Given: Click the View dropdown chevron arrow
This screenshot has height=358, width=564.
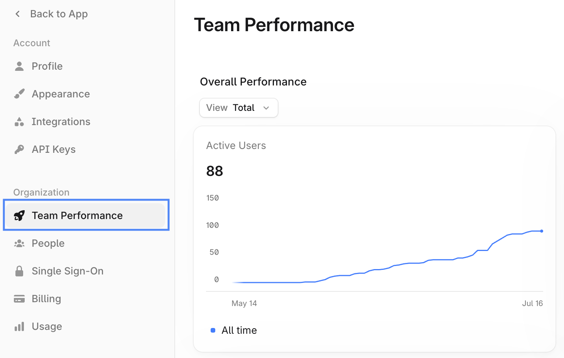Looking at the screenshot, I should [x=266, y=108].
